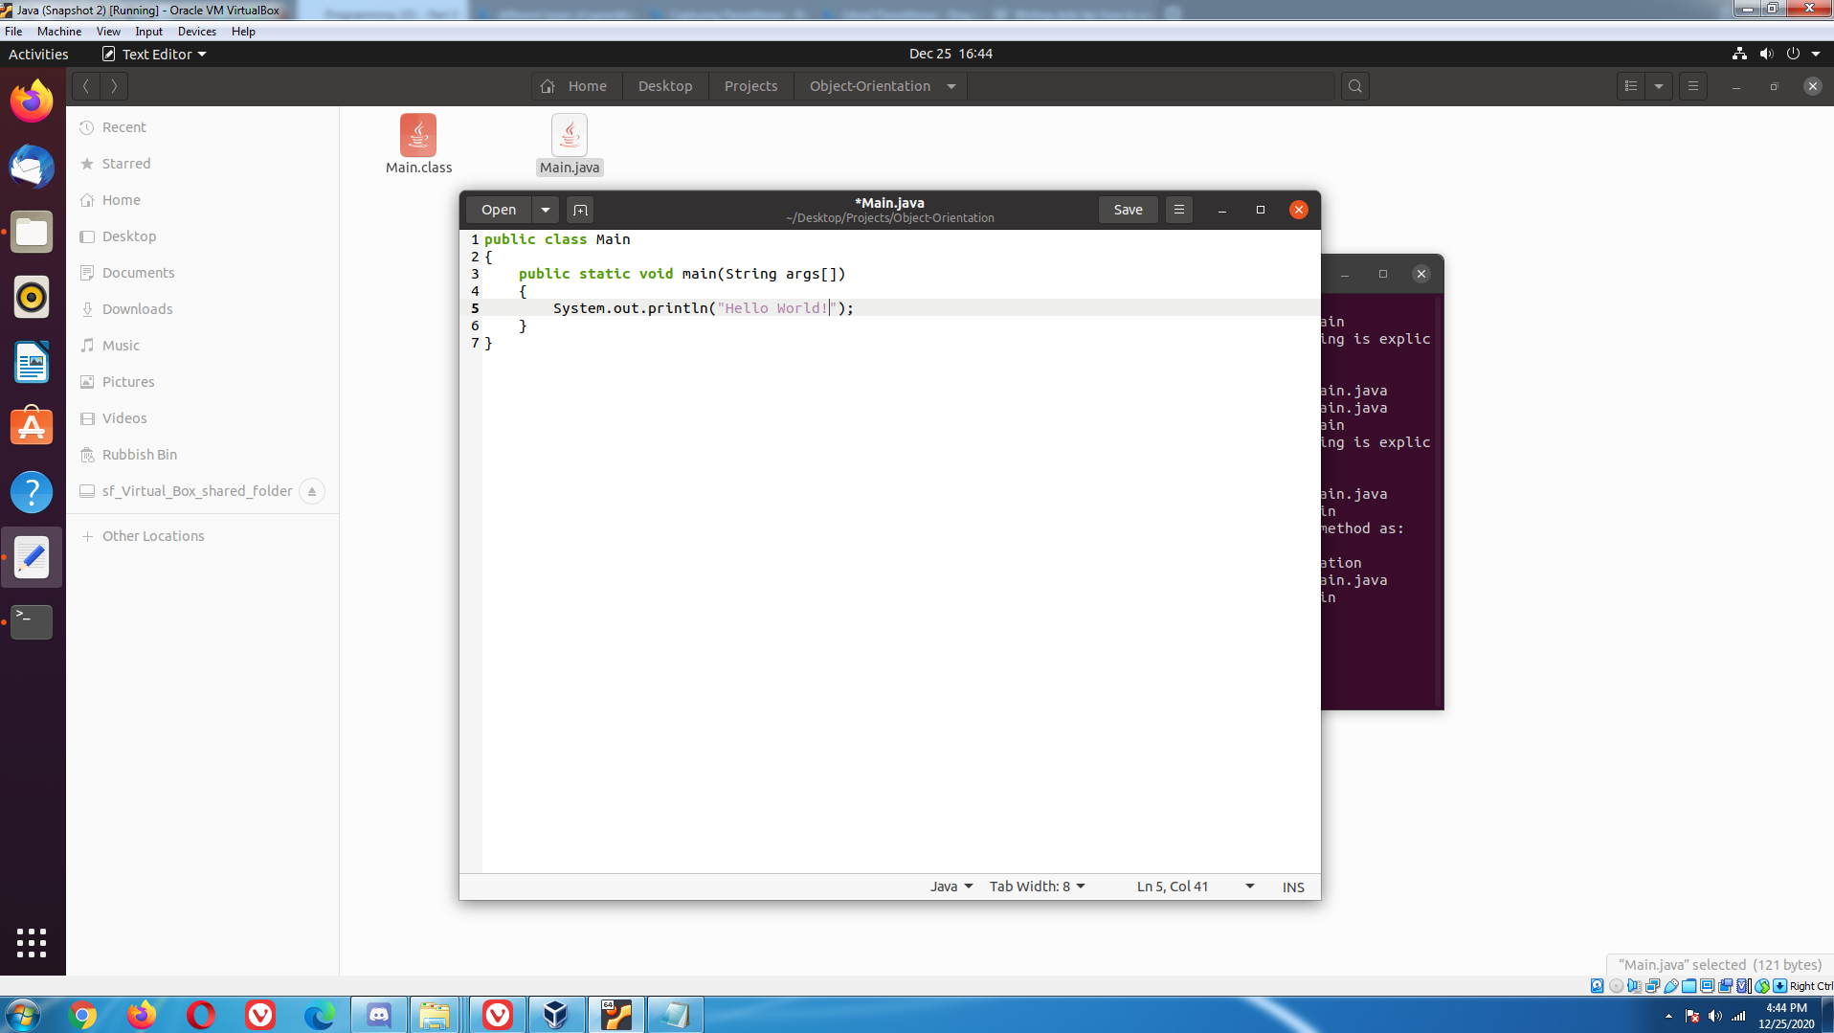Expand the Object-Orientation path dropdown
The height and width of the screenshot is (1033, 1834).
pyautogui.click(x=951, y=86)
